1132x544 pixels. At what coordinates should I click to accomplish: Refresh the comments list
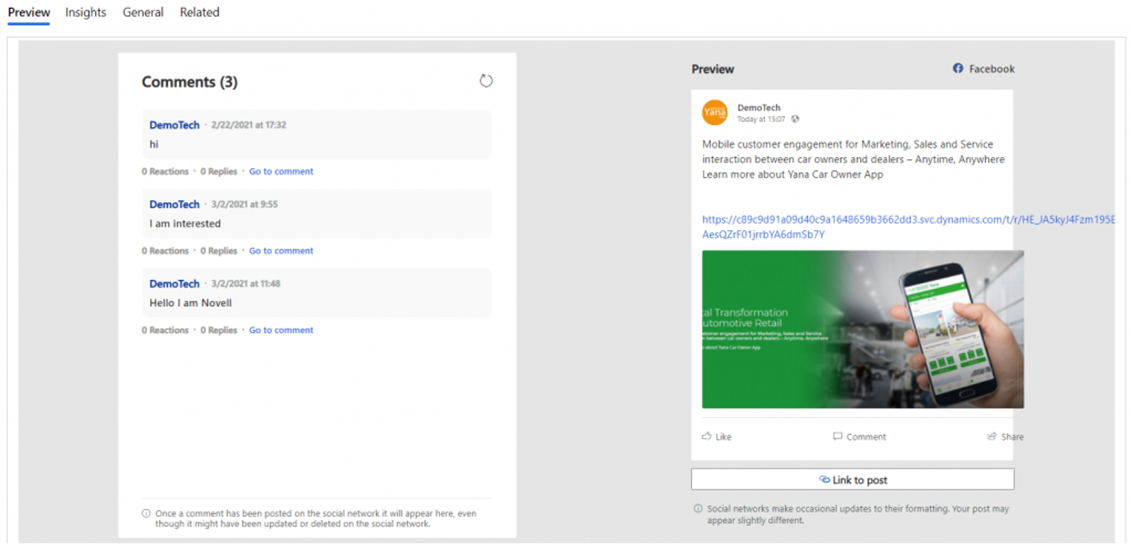(486, 81)
